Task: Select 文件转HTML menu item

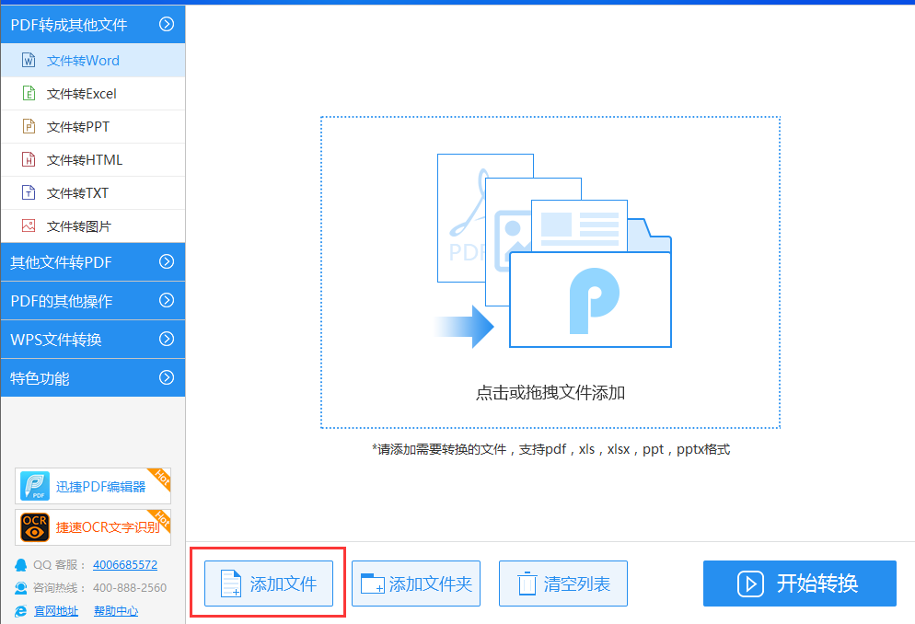Action: (x=93, y=160)
